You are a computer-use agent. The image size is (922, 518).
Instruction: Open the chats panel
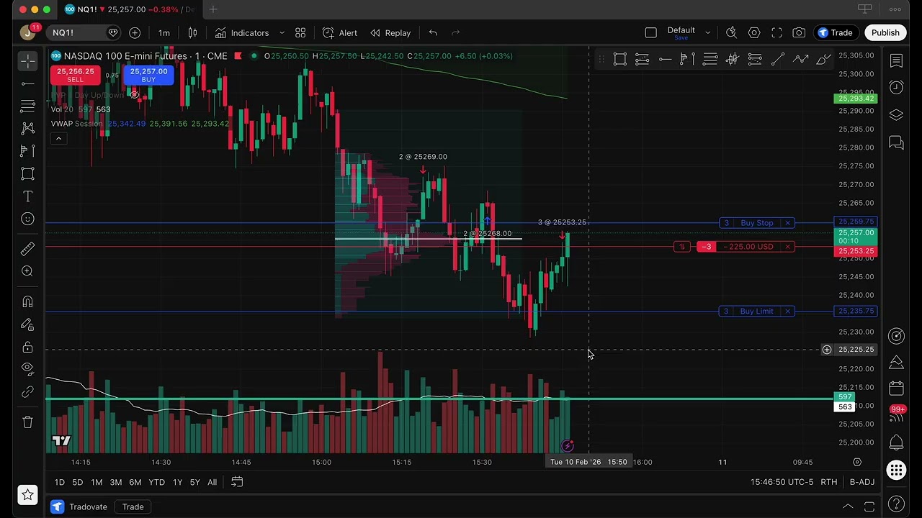pyautogui.click(x=896, y=142)
